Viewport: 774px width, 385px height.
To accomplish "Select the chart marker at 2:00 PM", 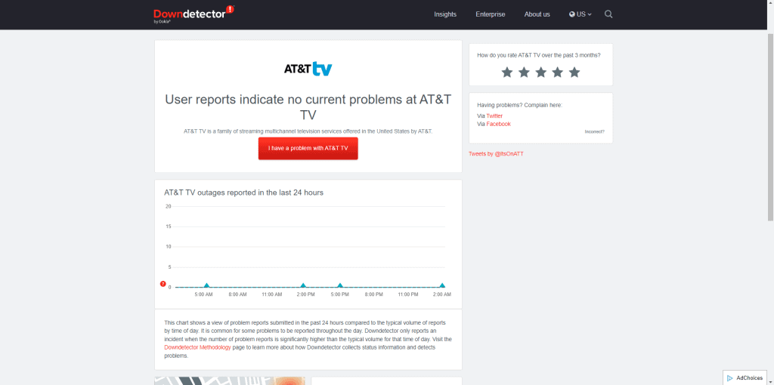I will coord(303,285).
